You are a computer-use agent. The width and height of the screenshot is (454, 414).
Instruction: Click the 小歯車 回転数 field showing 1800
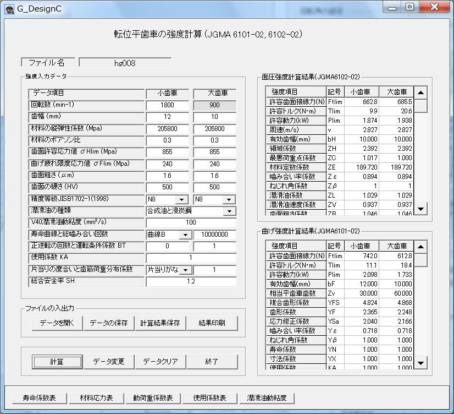(x=167, y=106)
